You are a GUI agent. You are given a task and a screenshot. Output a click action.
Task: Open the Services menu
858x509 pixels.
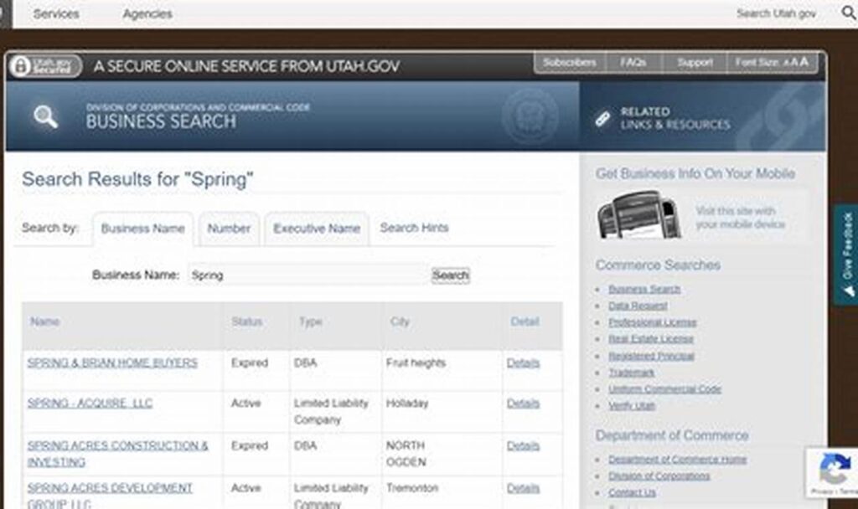click(x=56, y=13)
